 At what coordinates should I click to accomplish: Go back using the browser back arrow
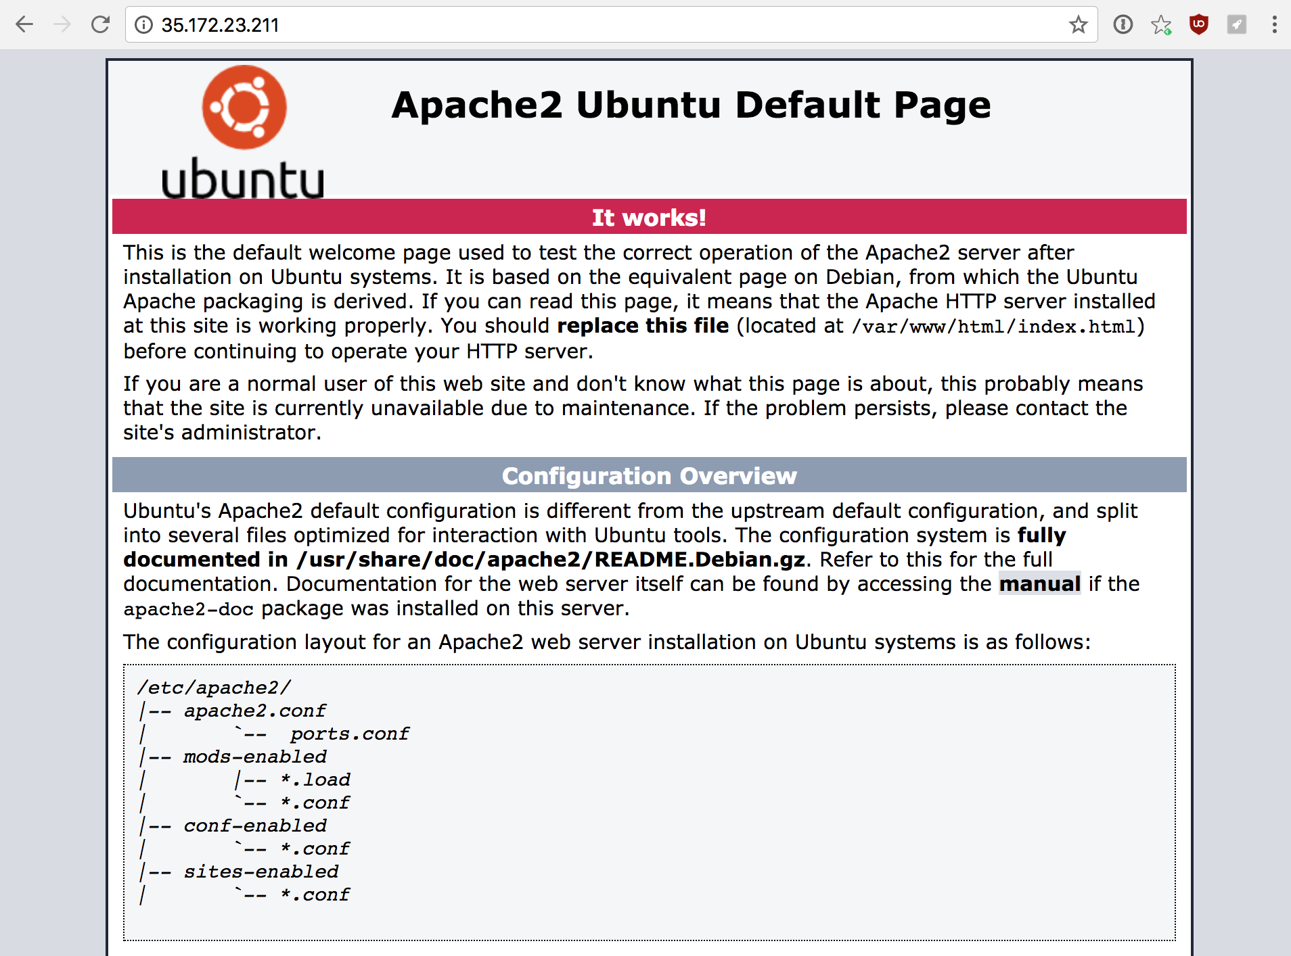click(24, 25)
